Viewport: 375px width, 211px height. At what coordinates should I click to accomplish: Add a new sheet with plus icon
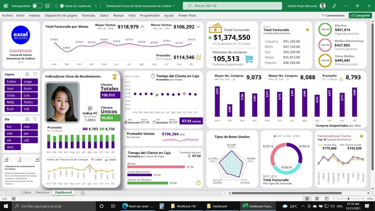82,193
